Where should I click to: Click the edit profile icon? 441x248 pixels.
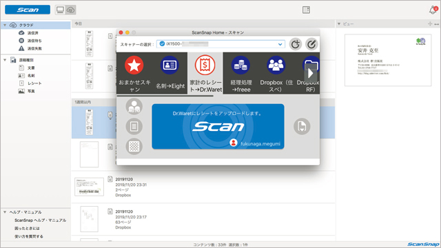(x=311, y=44)
